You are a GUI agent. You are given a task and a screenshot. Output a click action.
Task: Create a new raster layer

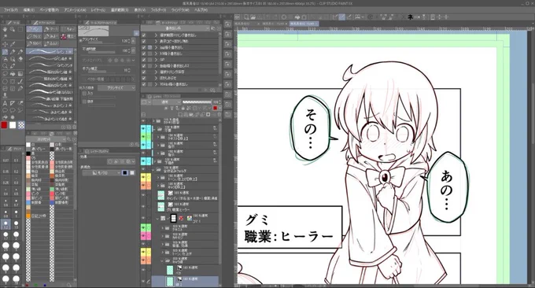click(x=180, y=114)
